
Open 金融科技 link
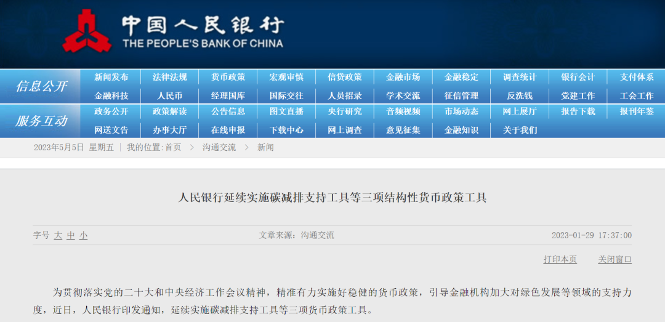pyautogui.click(x=111, y=96)
